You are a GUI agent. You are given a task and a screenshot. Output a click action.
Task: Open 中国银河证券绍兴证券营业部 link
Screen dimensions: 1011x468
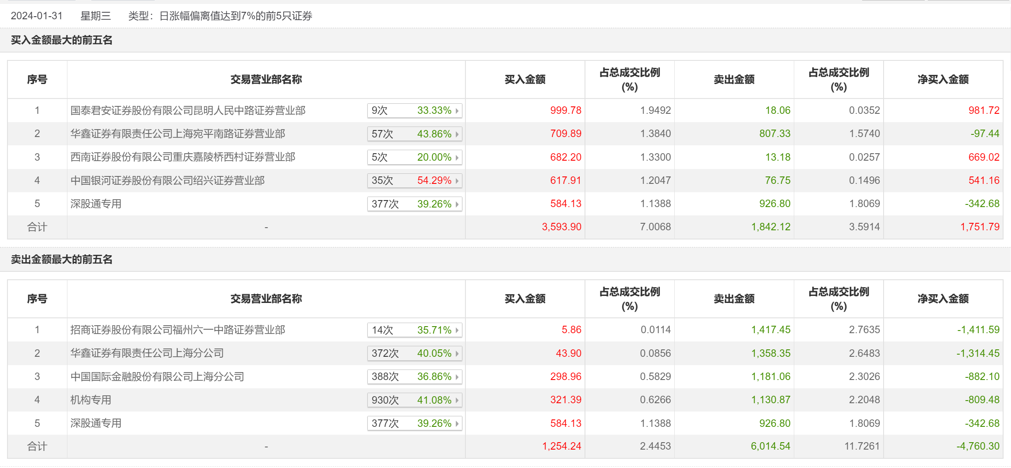click(167, 180)
